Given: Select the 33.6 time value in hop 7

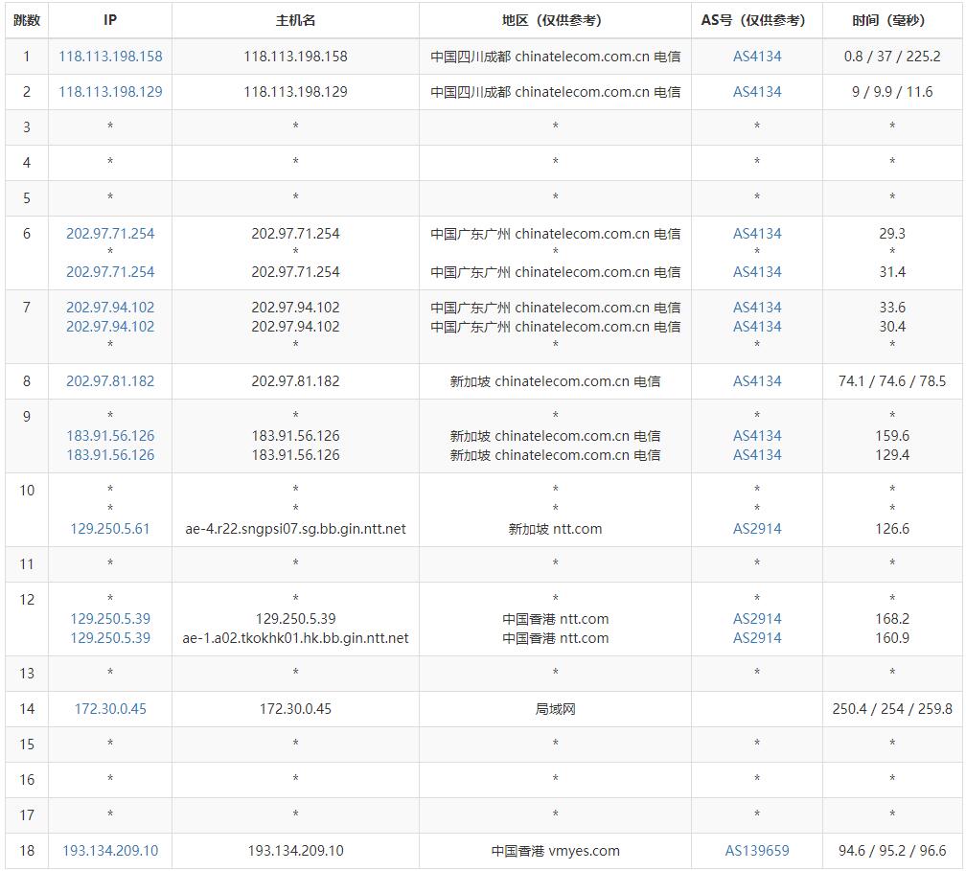Looking at the screenshot, I should pos(892,308).
